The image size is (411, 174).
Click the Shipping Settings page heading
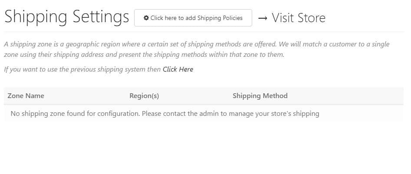pyautogui.click(x=67, y=17)
